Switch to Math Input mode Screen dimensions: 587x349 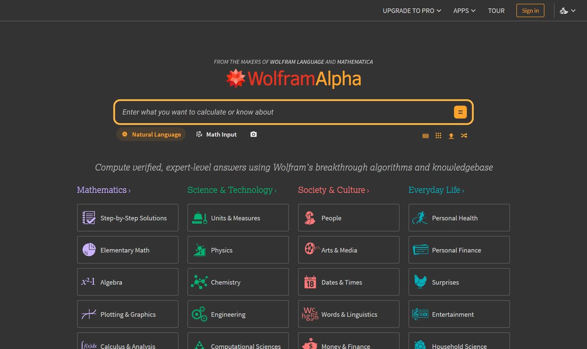click(216, 134)
